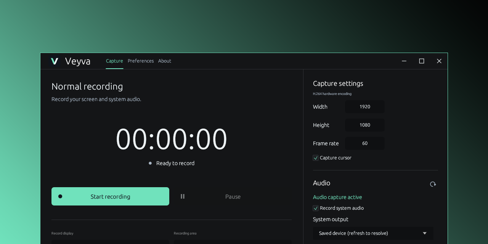This screenshot has width=488, height=244.
Task: Refresh audio devices with the reload icon
Action: click(x=433, y=184)
